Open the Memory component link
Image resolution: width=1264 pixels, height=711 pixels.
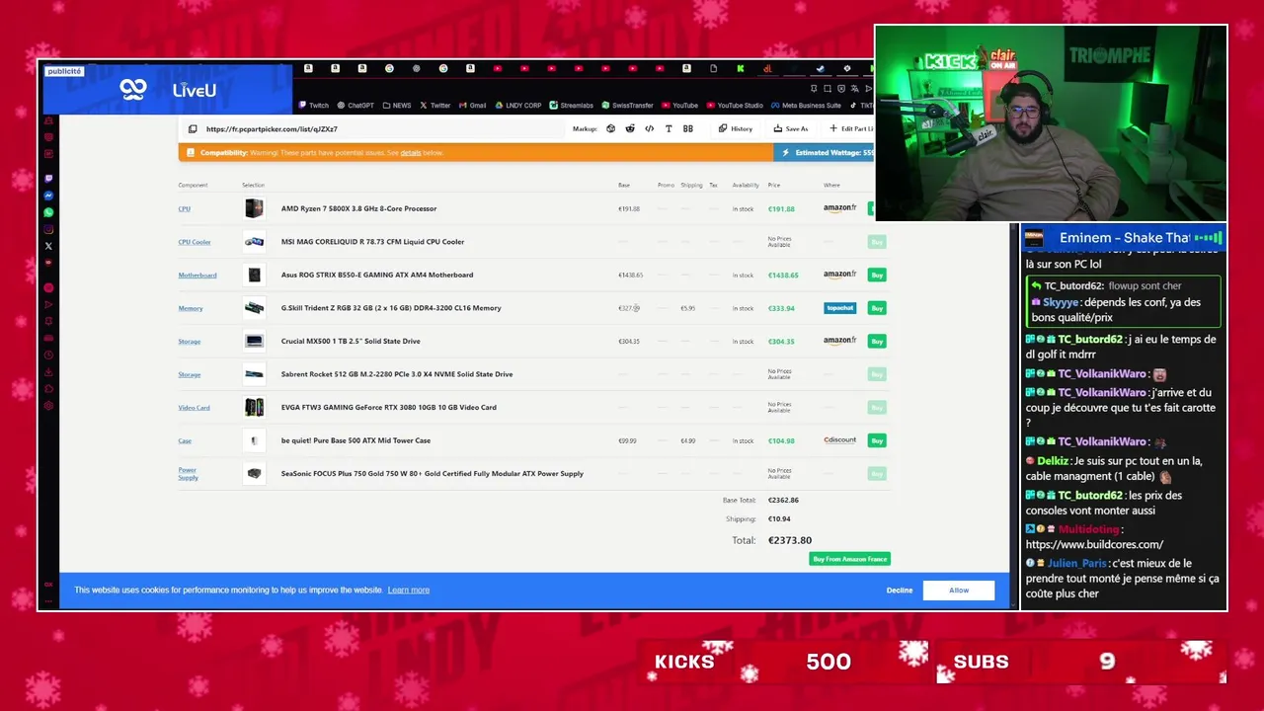click(x=191, y=308)
